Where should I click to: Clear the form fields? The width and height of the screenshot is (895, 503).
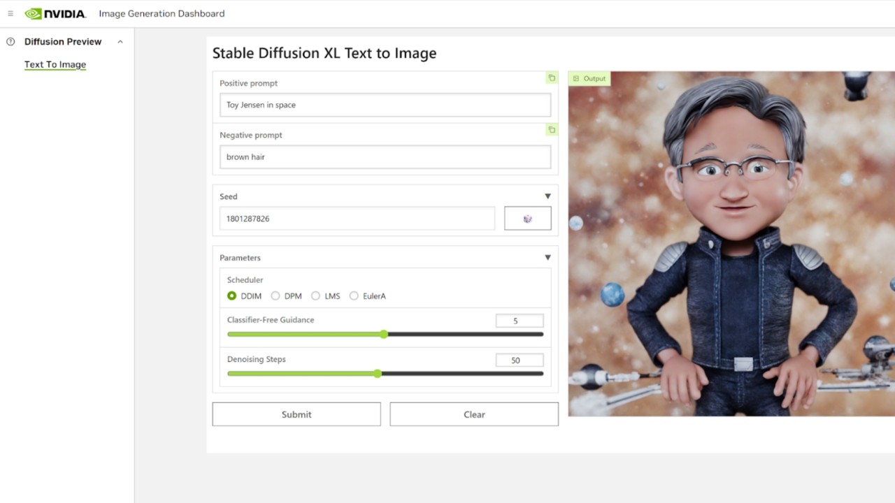pos(473,414)
